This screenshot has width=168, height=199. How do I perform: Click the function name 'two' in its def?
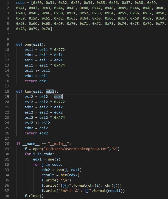[x=28, y=91]
